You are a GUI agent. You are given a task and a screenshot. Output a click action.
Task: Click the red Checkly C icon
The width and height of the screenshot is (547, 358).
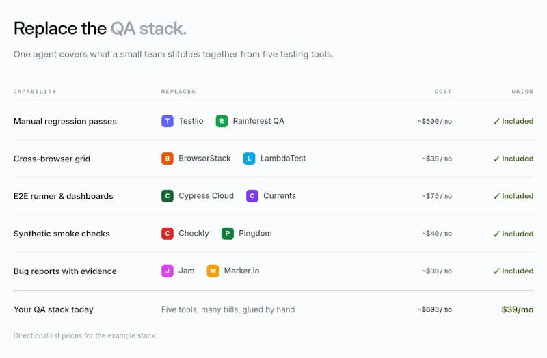(168, 234)
